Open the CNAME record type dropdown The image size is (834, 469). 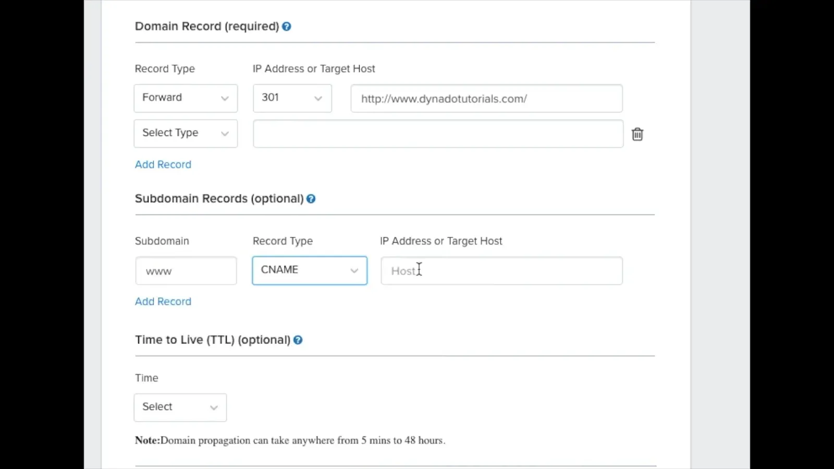[310, 270]
